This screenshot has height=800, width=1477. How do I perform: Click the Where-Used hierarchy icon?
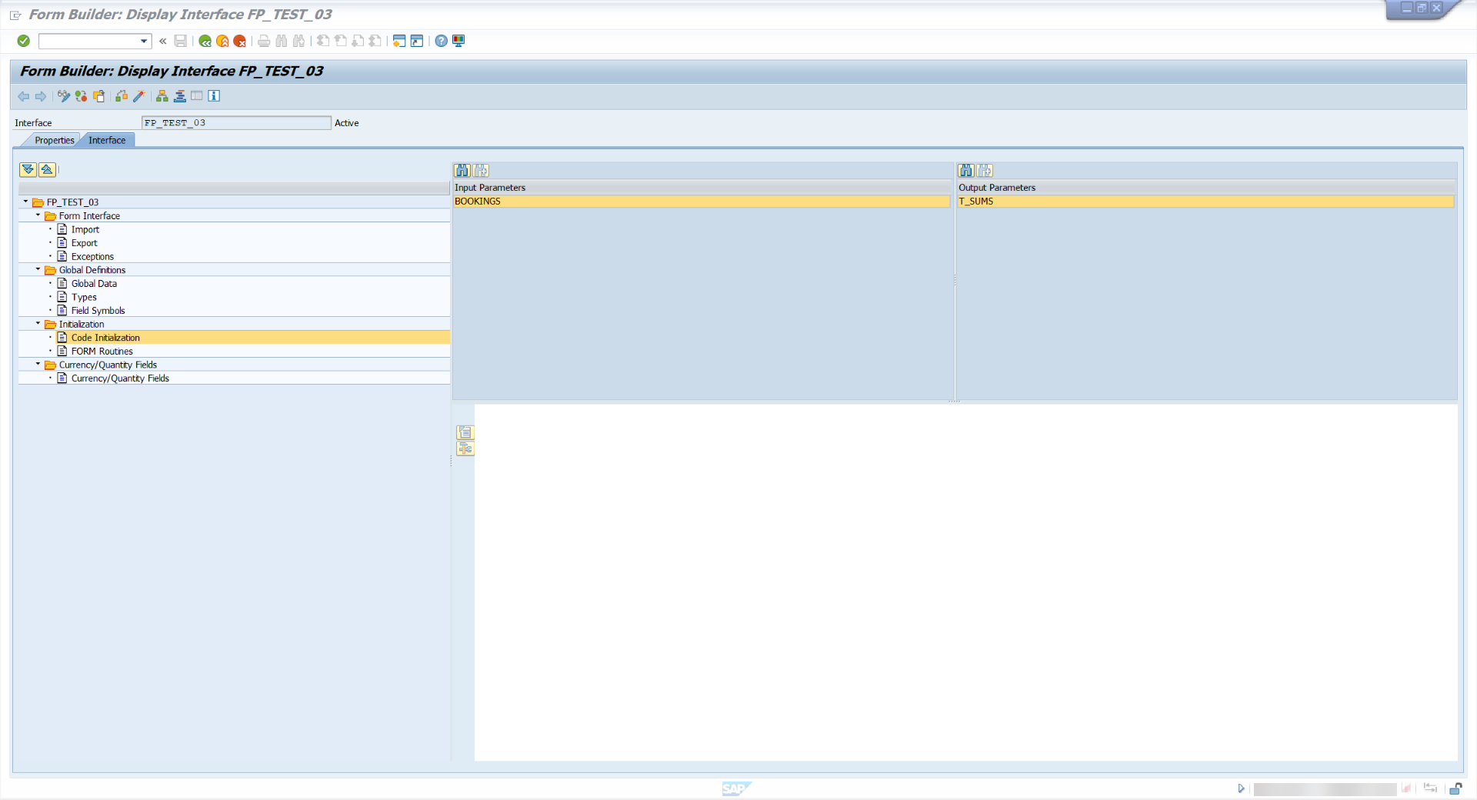(162, 96)
